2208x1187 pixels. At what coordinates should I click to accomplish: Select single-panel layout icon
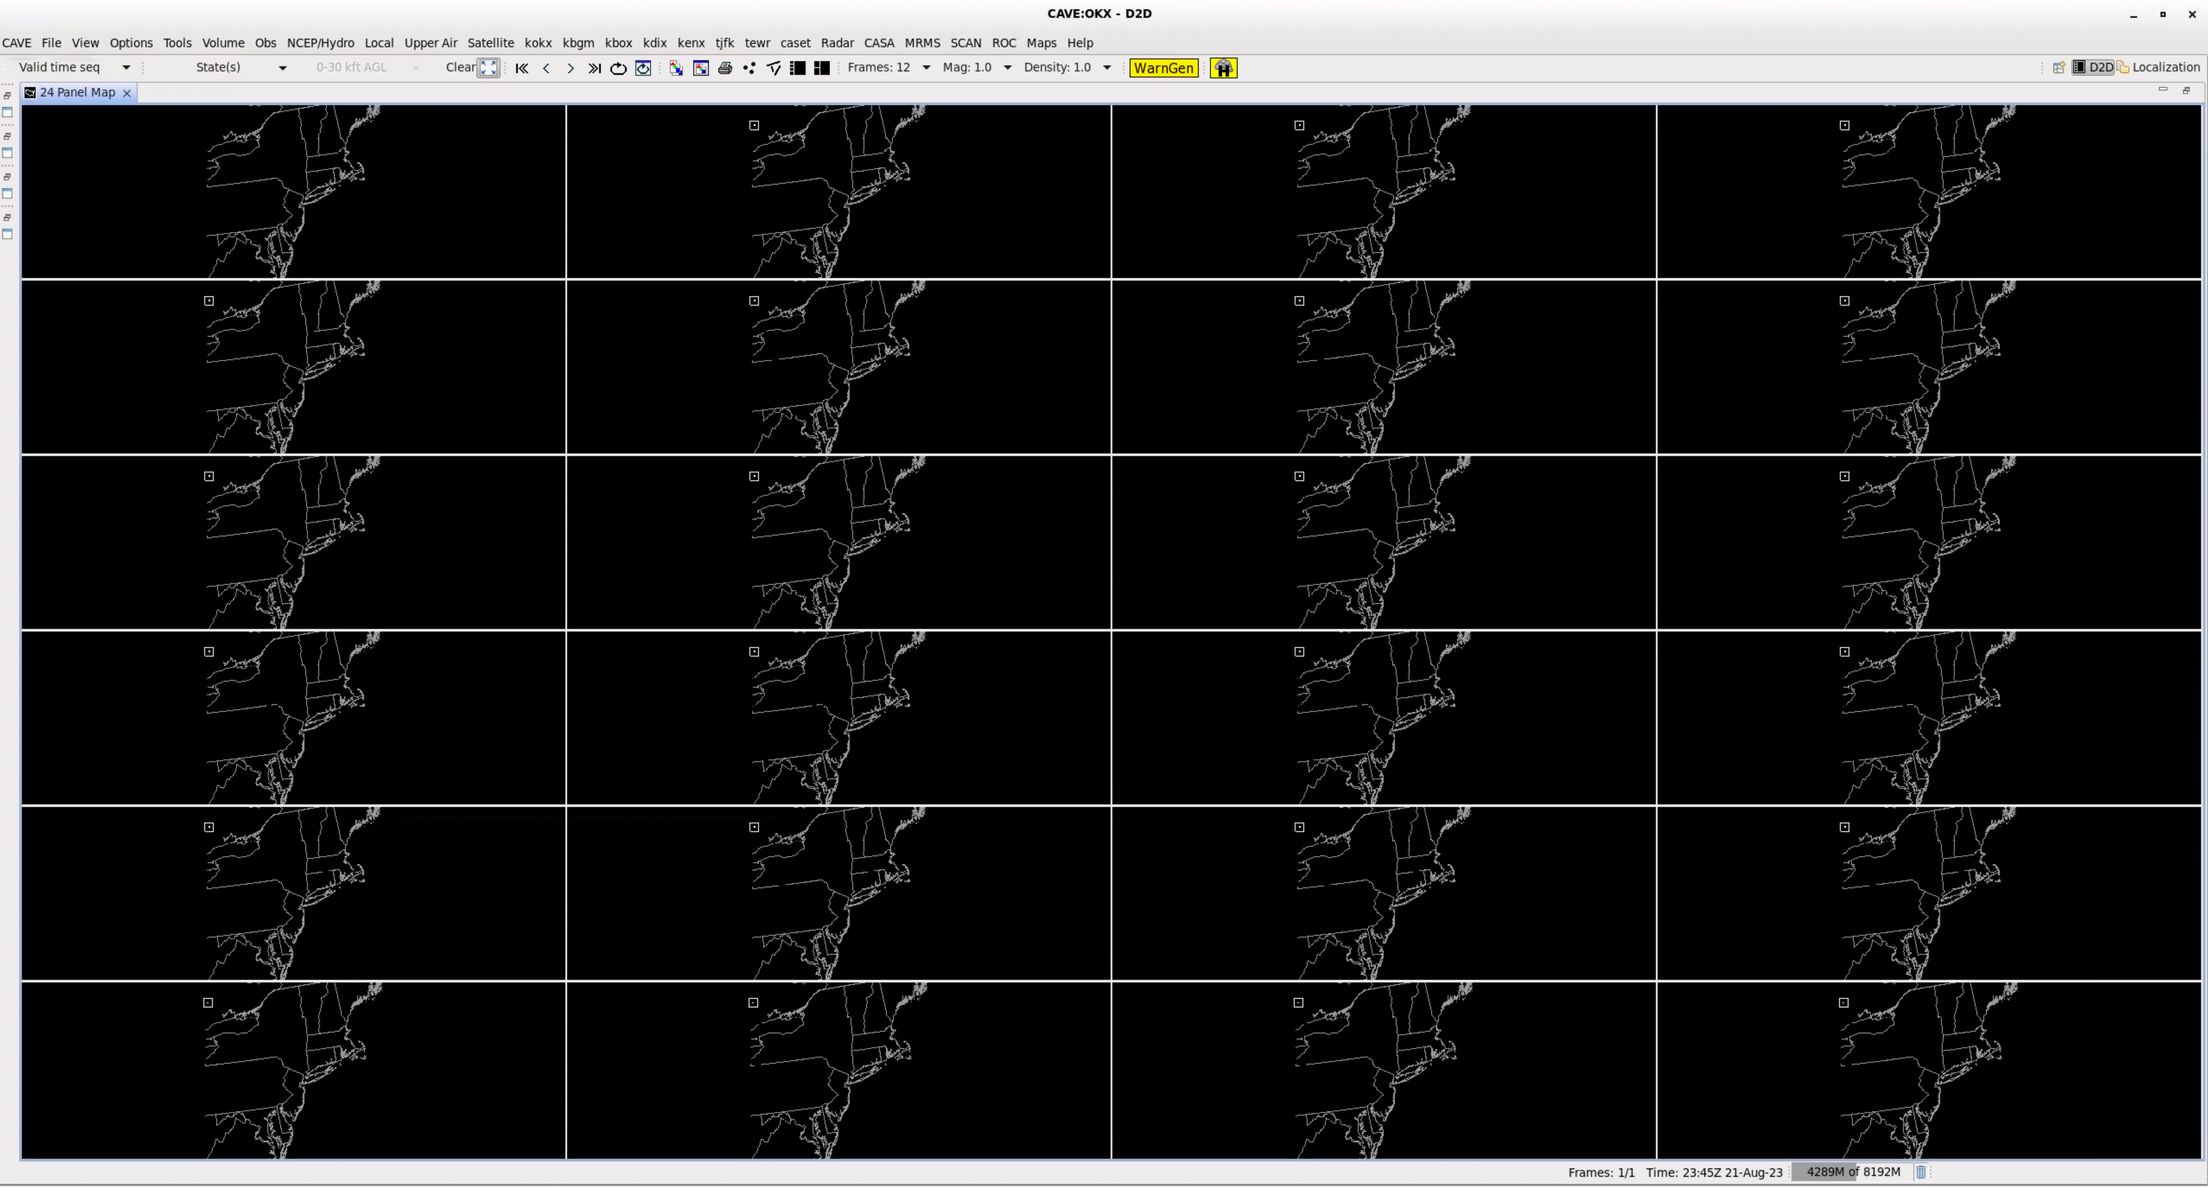coord(797,68)
